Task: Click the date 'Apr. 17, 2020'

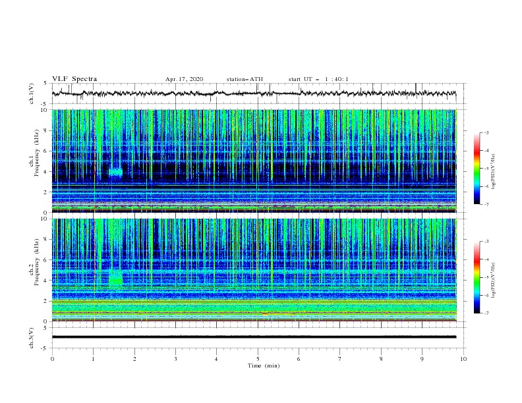Action: coord(184,79)
